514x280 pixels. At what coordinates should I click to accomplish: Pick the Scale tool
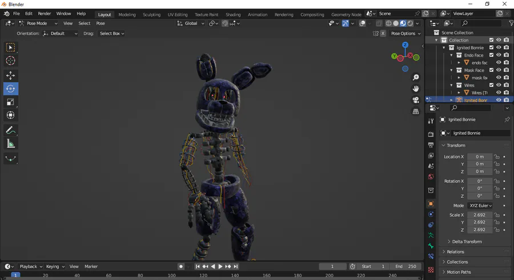pos(10,102)
